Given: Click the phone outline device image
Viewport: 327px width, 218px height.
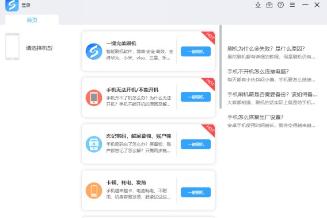Looking at the screenshot, I should (x=12, y=46).
